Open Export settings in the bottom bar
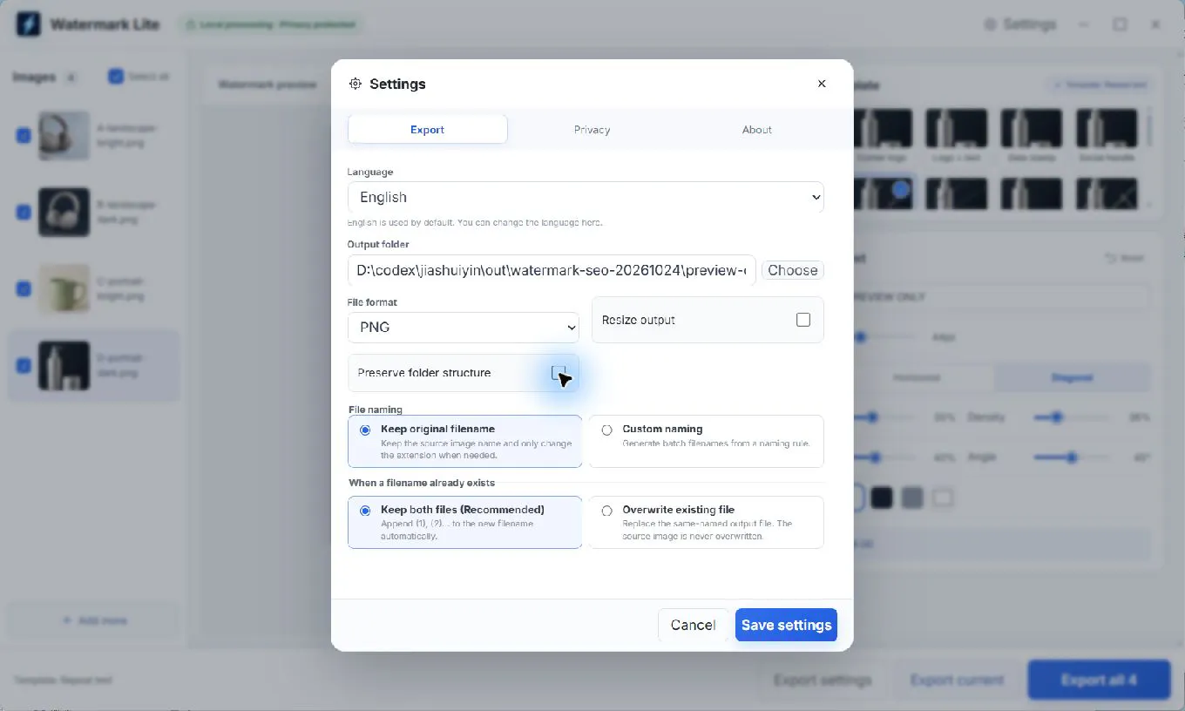This screenshot has height=711, width=1185. coord(822,680)
